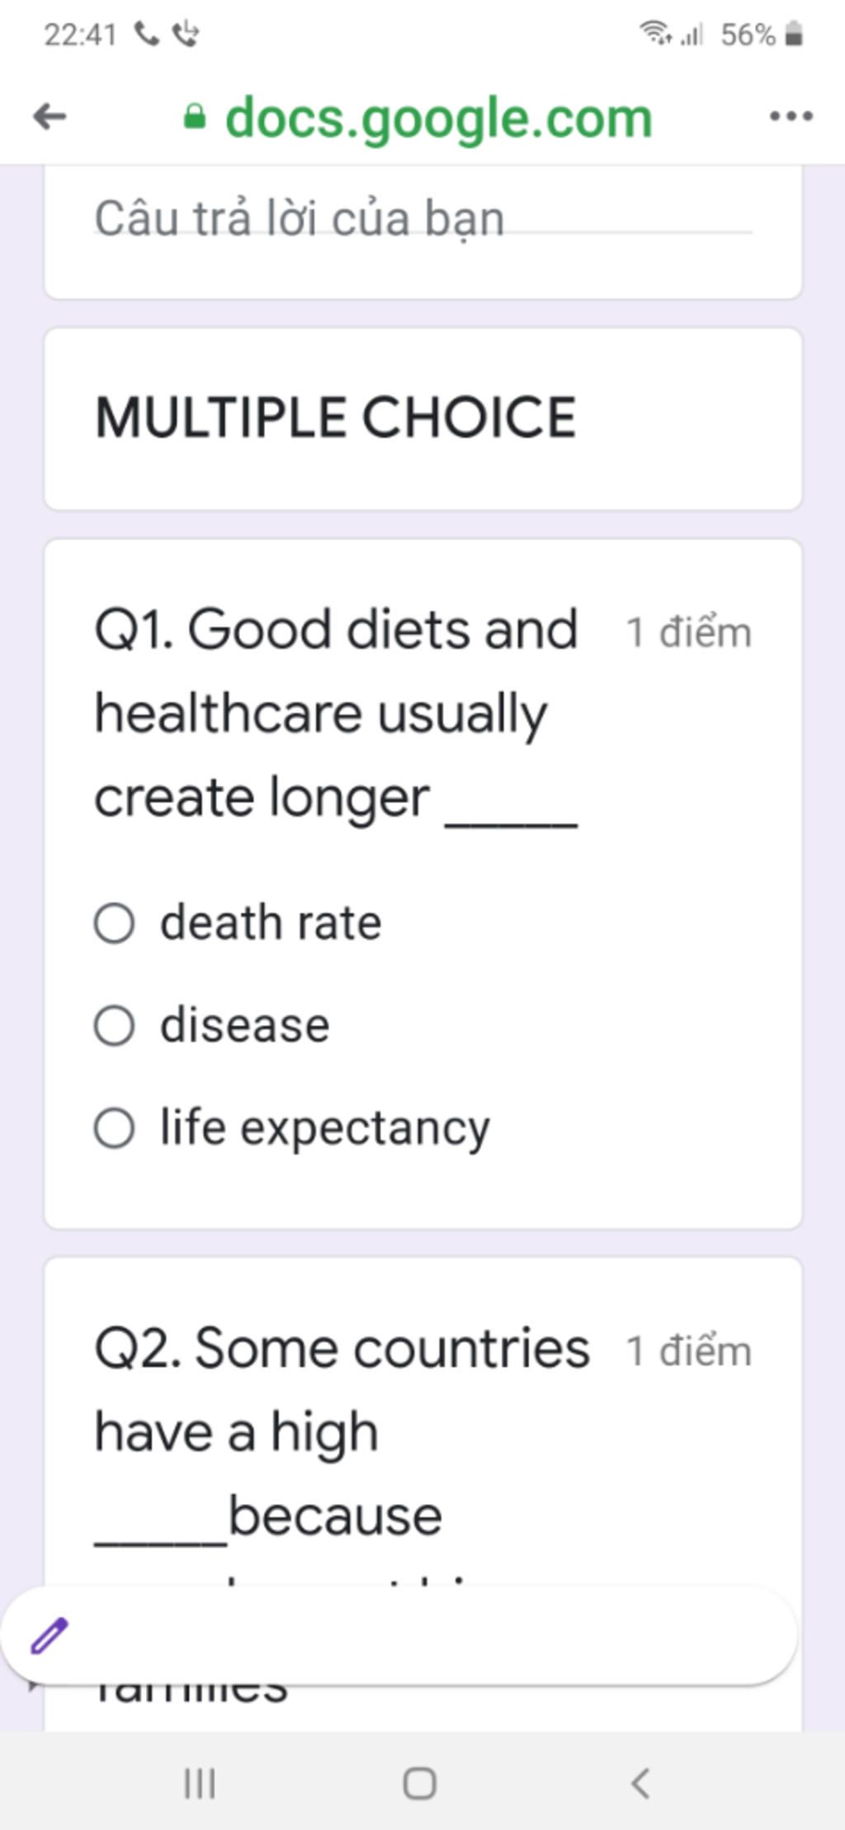Tap the battery status icon
Viewport: 845px width, 1830px height.
(793, 34)
